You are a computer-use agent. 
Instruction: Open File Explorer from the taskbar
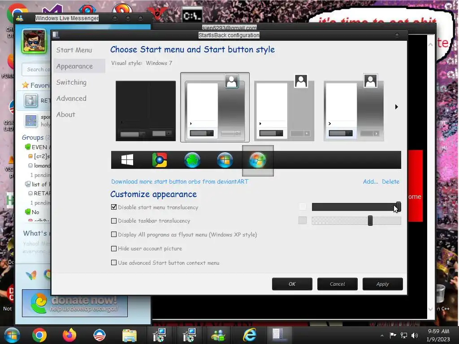[130, 335]
